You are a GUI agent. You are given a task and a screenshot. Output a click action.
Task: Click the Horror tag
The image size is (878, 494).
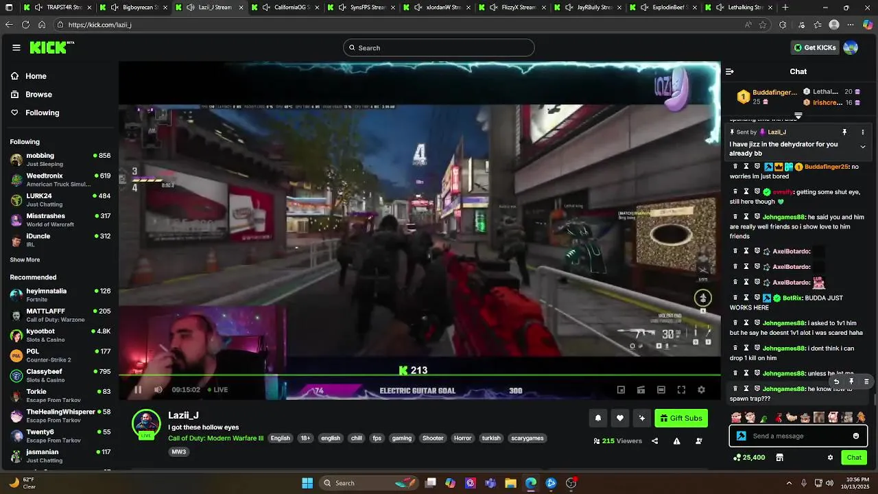(463, 438)
